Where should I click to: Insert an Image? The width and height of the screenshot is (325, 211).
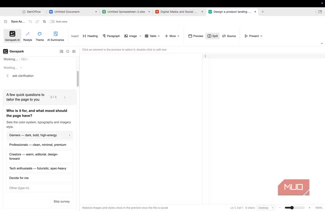131,36
